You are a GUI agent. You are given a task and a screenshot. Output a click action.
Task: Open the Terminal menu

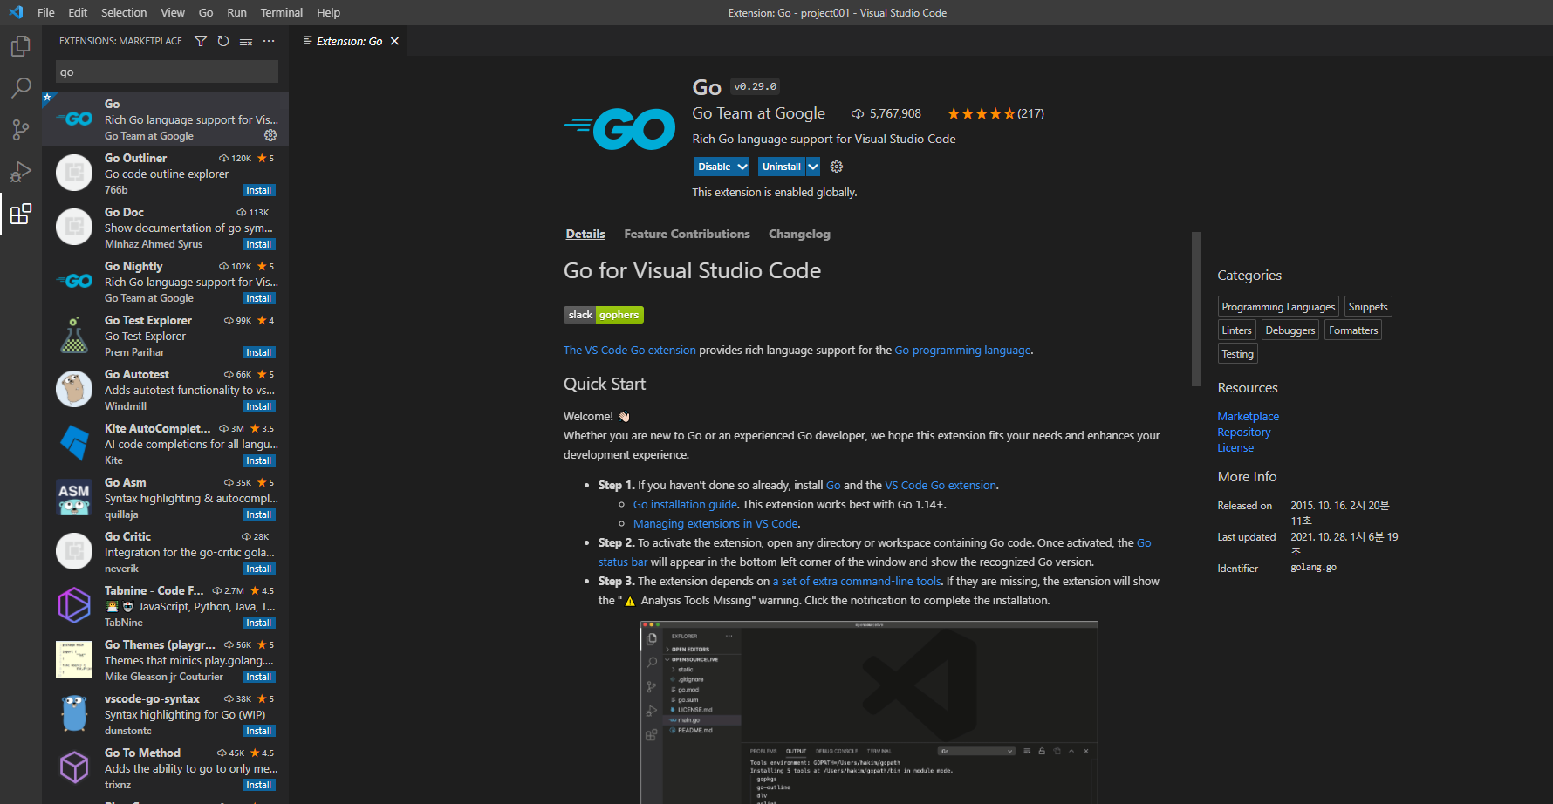[x=282, y=12]
